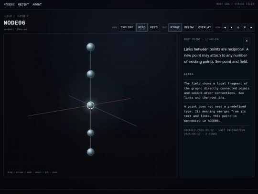Screen dimensions: 258x194
Task: Open the ABOUT nav item
Action: 37,5
